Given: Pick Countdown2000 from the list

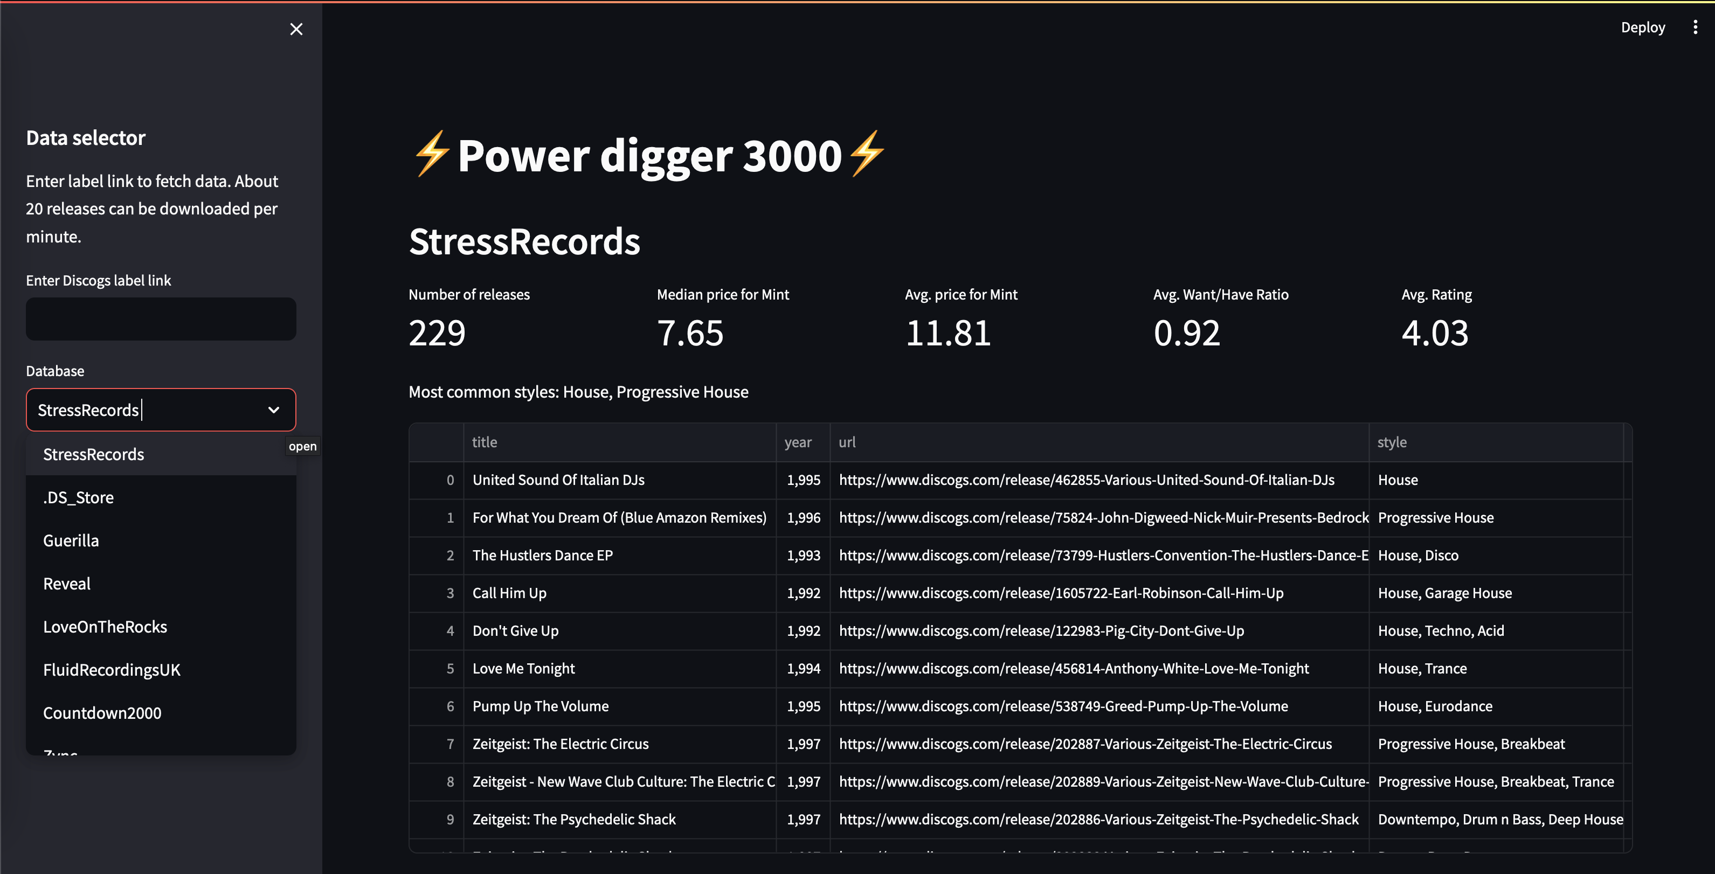Looking at the screenshot, I should click(102, 713).
